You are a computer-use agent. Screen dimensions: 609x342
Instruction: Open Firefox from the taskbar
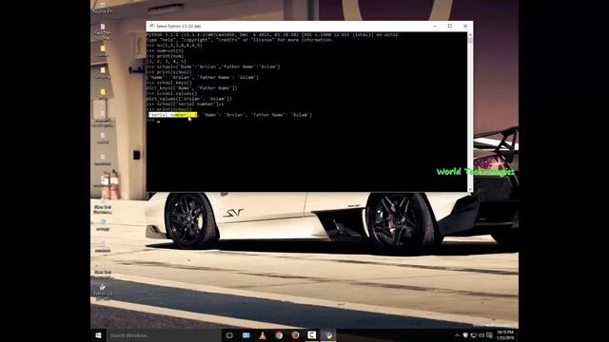click(295, 335)
